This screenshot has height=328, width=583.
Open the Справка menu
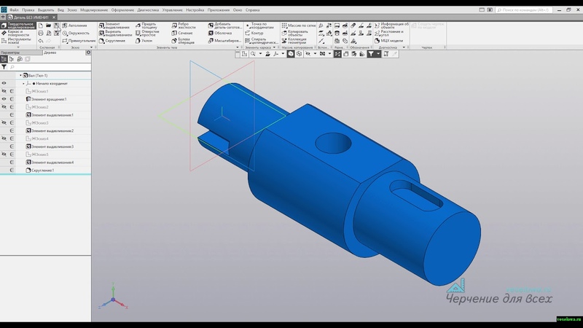click(x=252, y=10)
